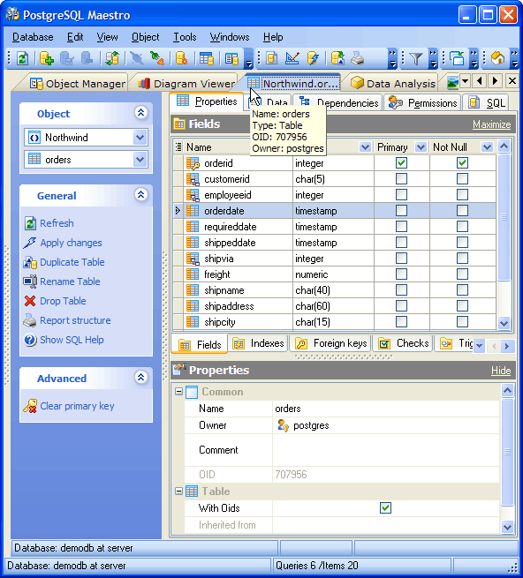
Task: Uncheck Primary checkbox for orderid
Action: [401, 163]
